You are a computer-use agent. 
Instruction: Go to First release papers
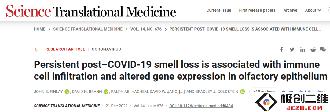pyautogui.click(x=257, y=10)
